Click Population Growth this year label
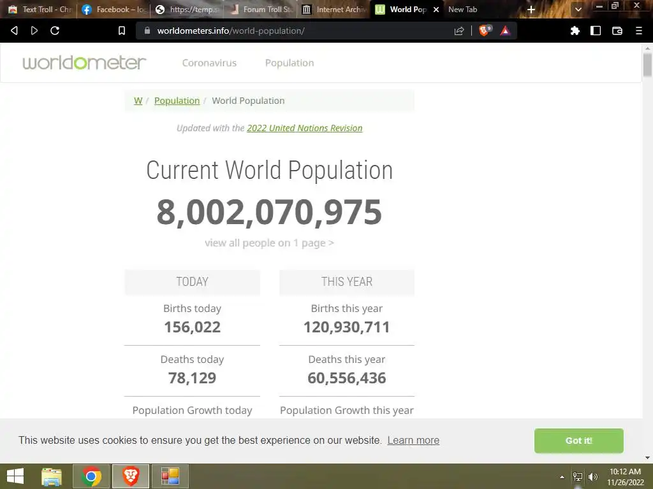The width and height of the screenshot is (653, 489). click(x=346, y=411)
